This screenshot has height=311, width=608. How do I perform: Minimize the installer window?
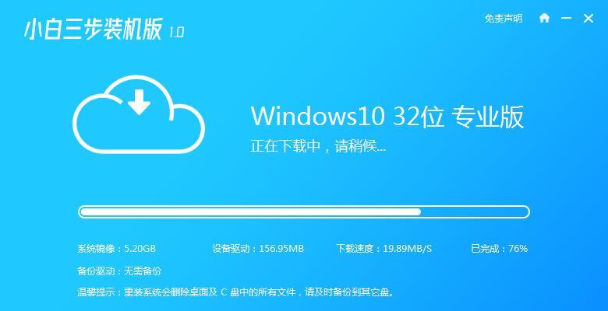click(x=566, y=18)
